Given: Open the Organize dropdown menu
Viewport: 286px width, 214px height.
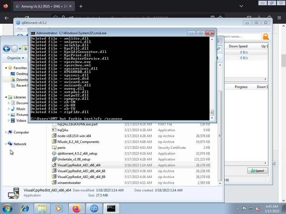Looking at the screenshot, I should [x=16, y=58].
